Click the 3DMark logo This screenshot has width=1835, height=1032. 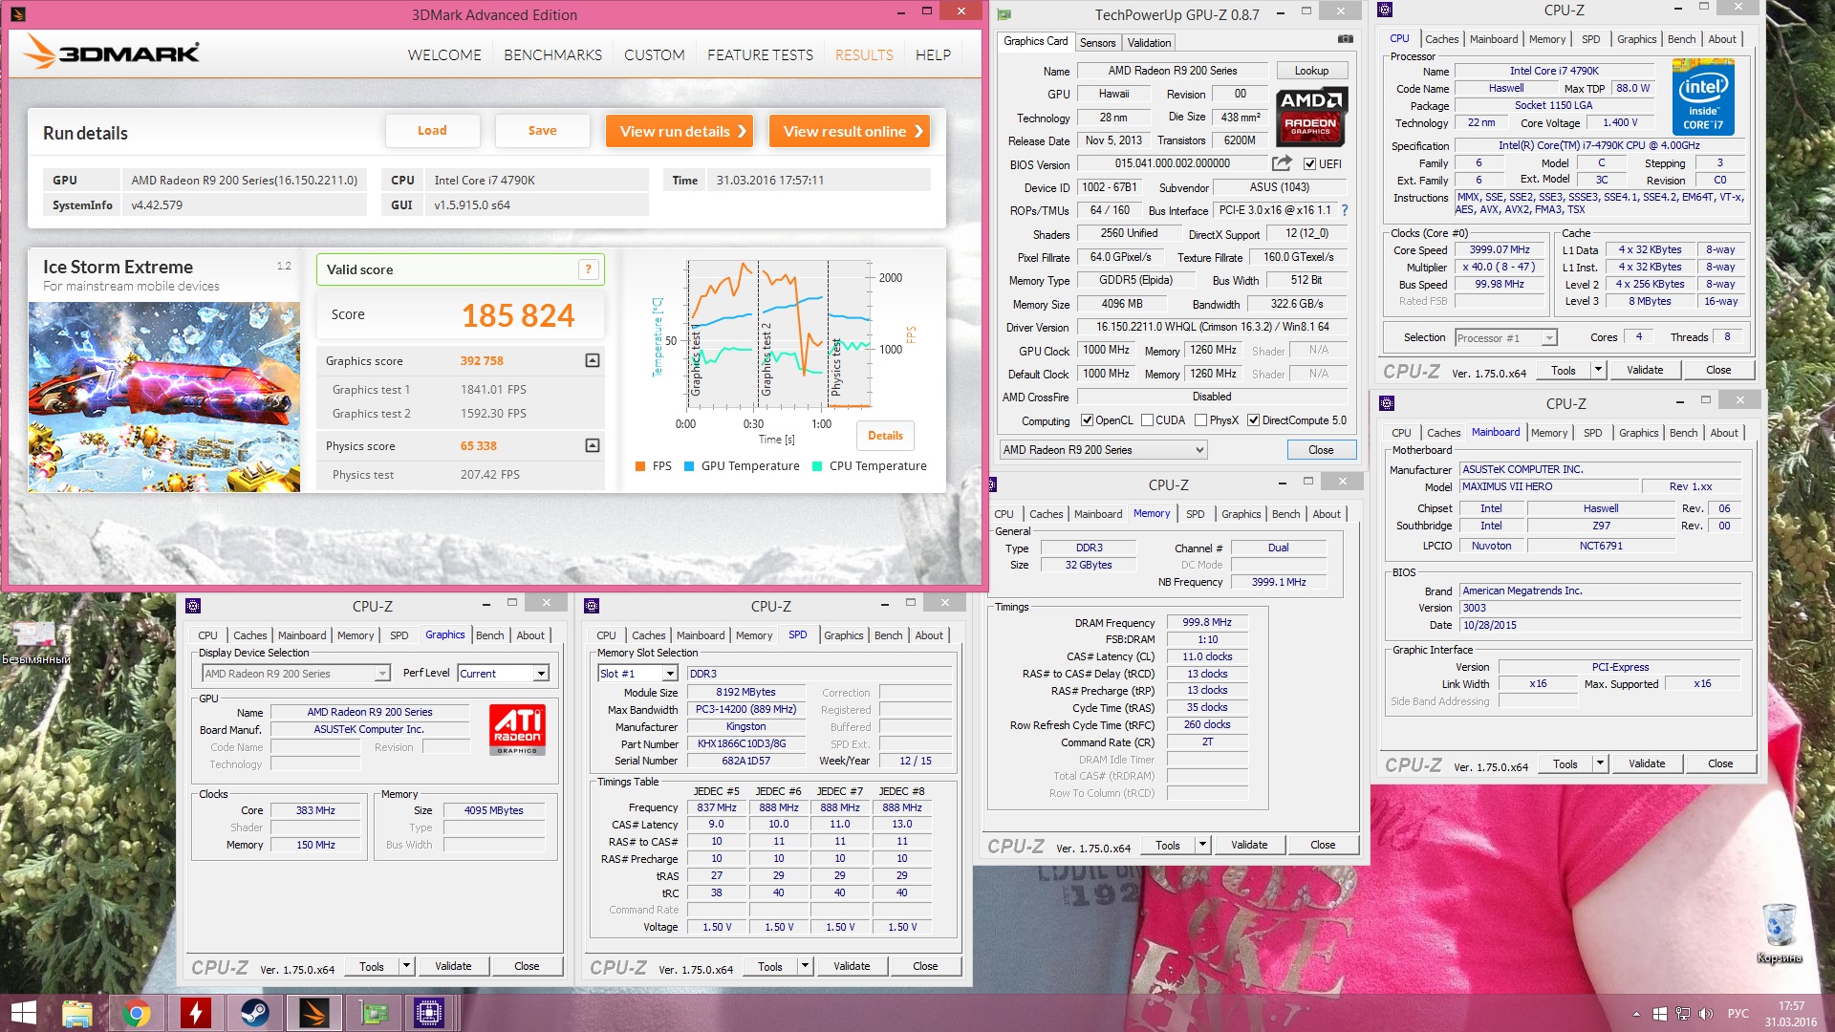coord(112,51)
